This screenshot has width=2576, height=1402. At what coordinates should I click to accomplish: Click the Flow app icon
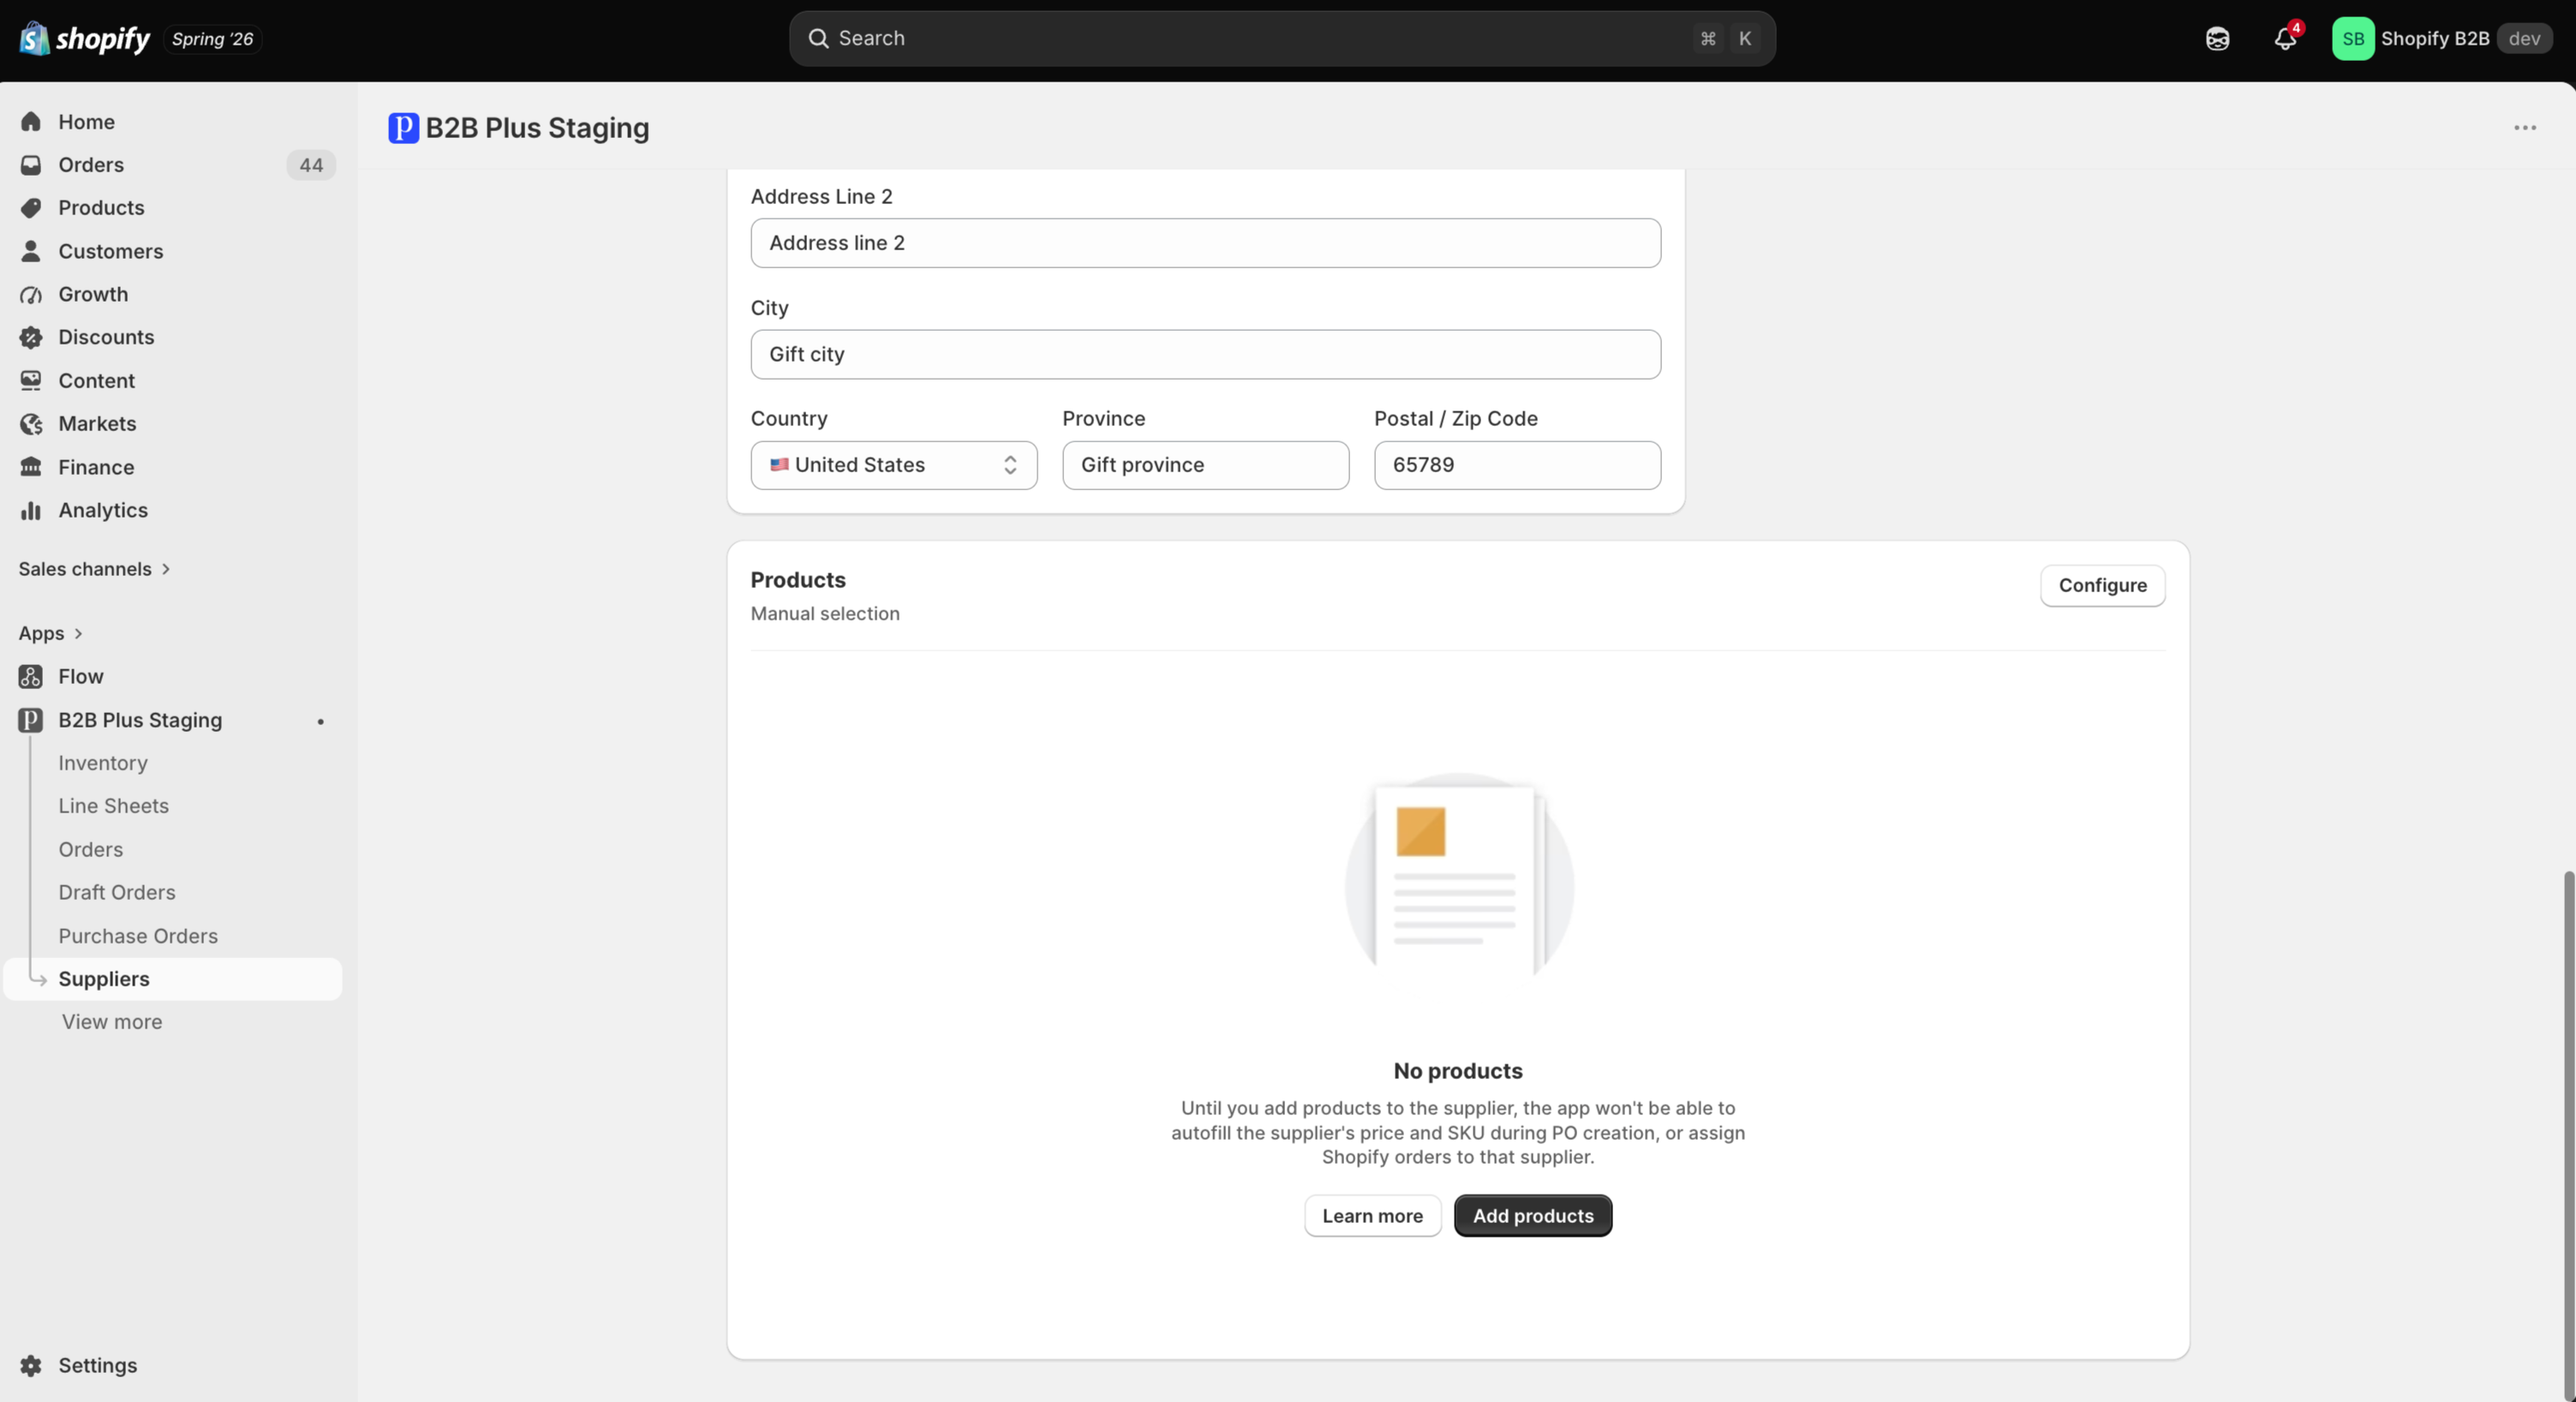click(x=31, y=677)
